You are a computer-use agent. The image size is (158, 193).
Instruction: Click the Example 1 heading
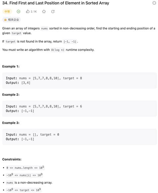coord(11,66)
